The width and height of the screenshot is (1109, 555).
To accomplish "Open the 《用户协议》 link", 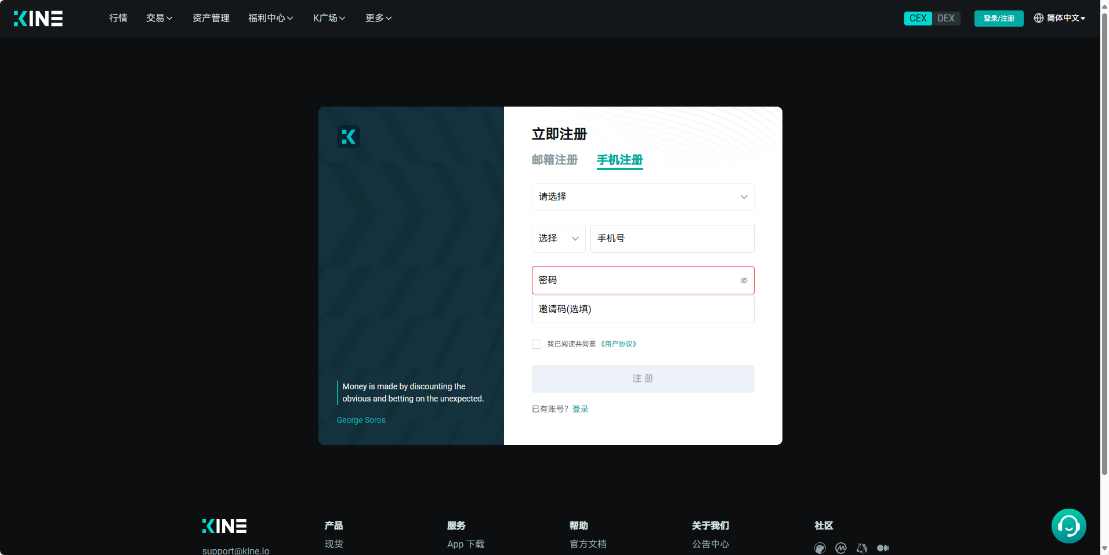I will (618, 344).
